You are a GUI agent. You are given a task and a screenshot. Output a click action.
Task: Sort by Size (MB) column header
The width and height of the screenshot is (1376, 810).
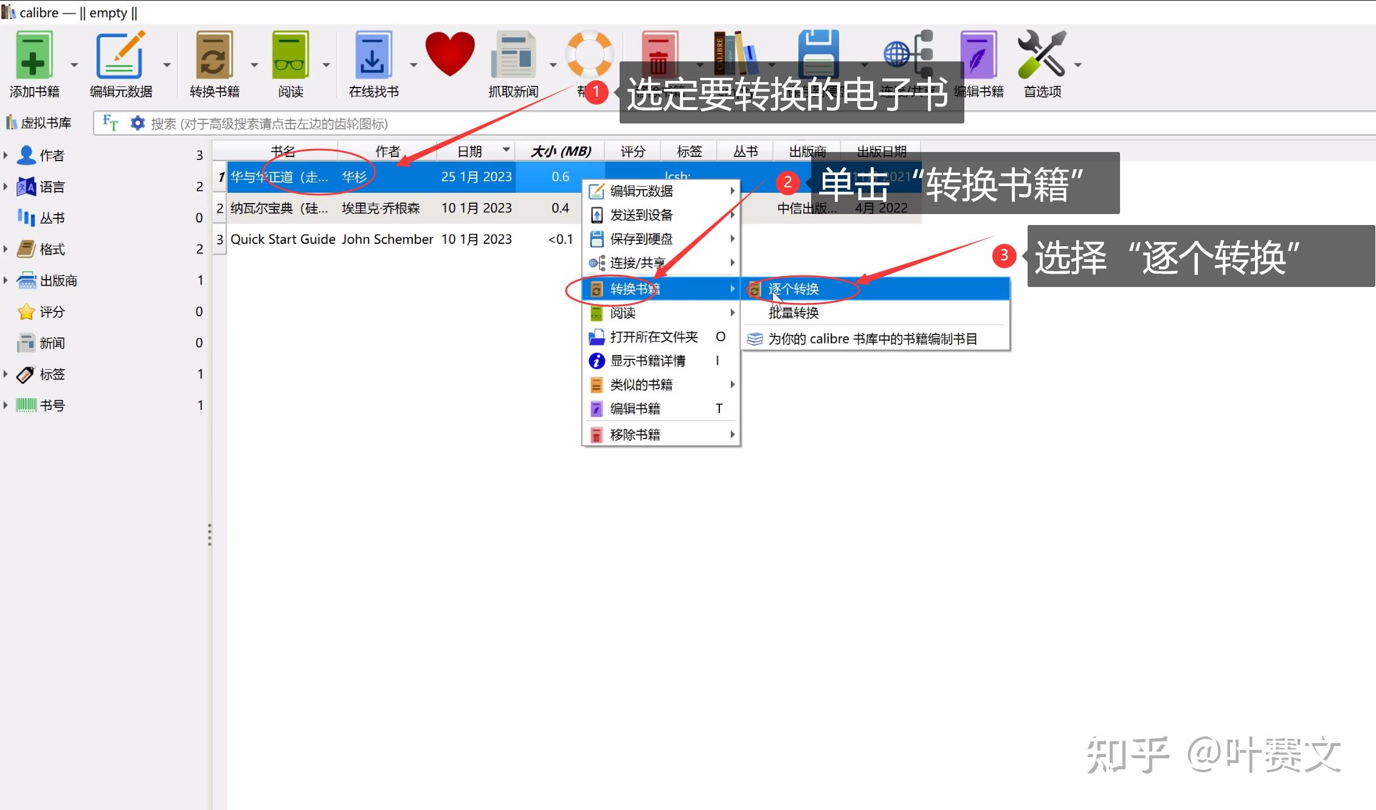560,151
